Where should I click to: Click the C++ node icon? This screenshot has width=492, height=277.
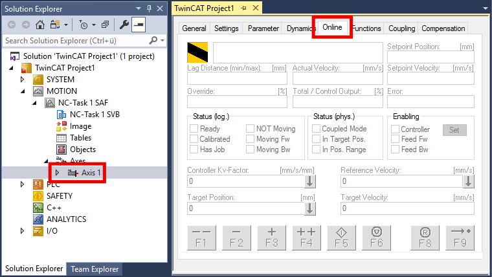38,208
